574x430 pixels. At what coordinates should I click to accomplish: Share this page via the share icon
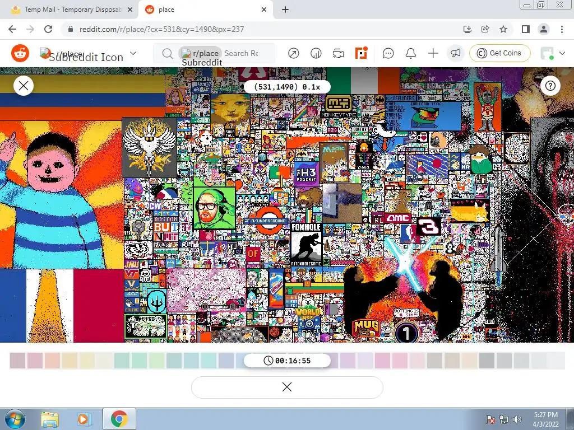pyautogui.click(x=485, y=29)
